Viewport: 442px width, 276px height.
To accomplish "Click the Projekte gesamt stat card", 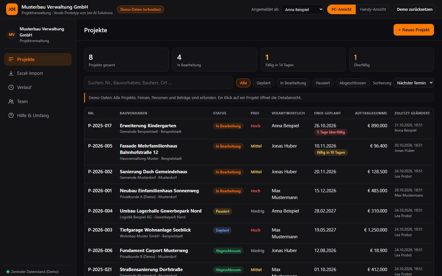I will pos(126,59).
